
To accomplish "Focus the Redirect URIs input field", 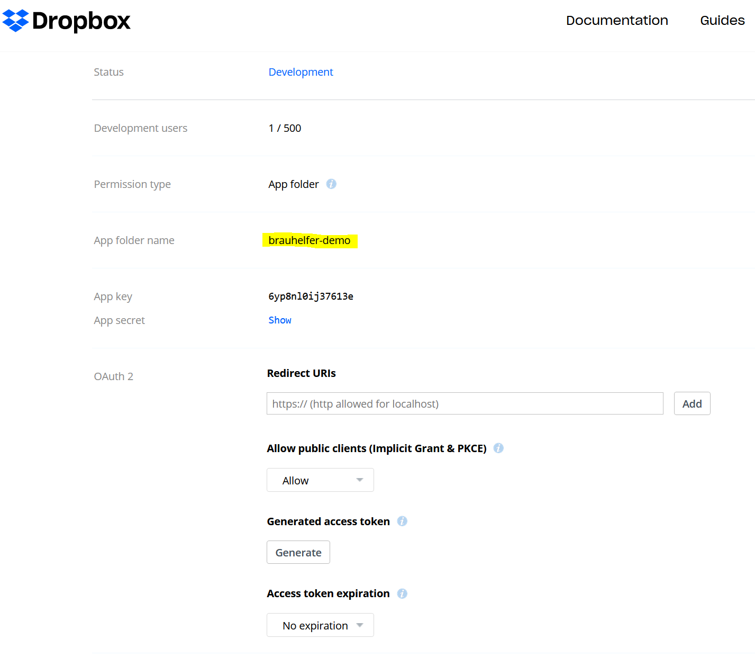I will tap(465, 403).
